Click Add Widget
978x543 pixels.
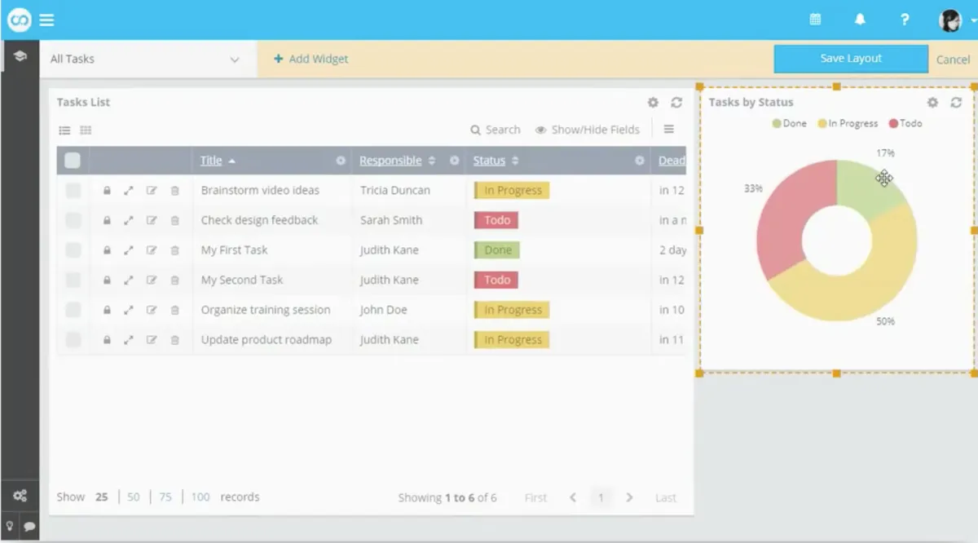point(311,59)
